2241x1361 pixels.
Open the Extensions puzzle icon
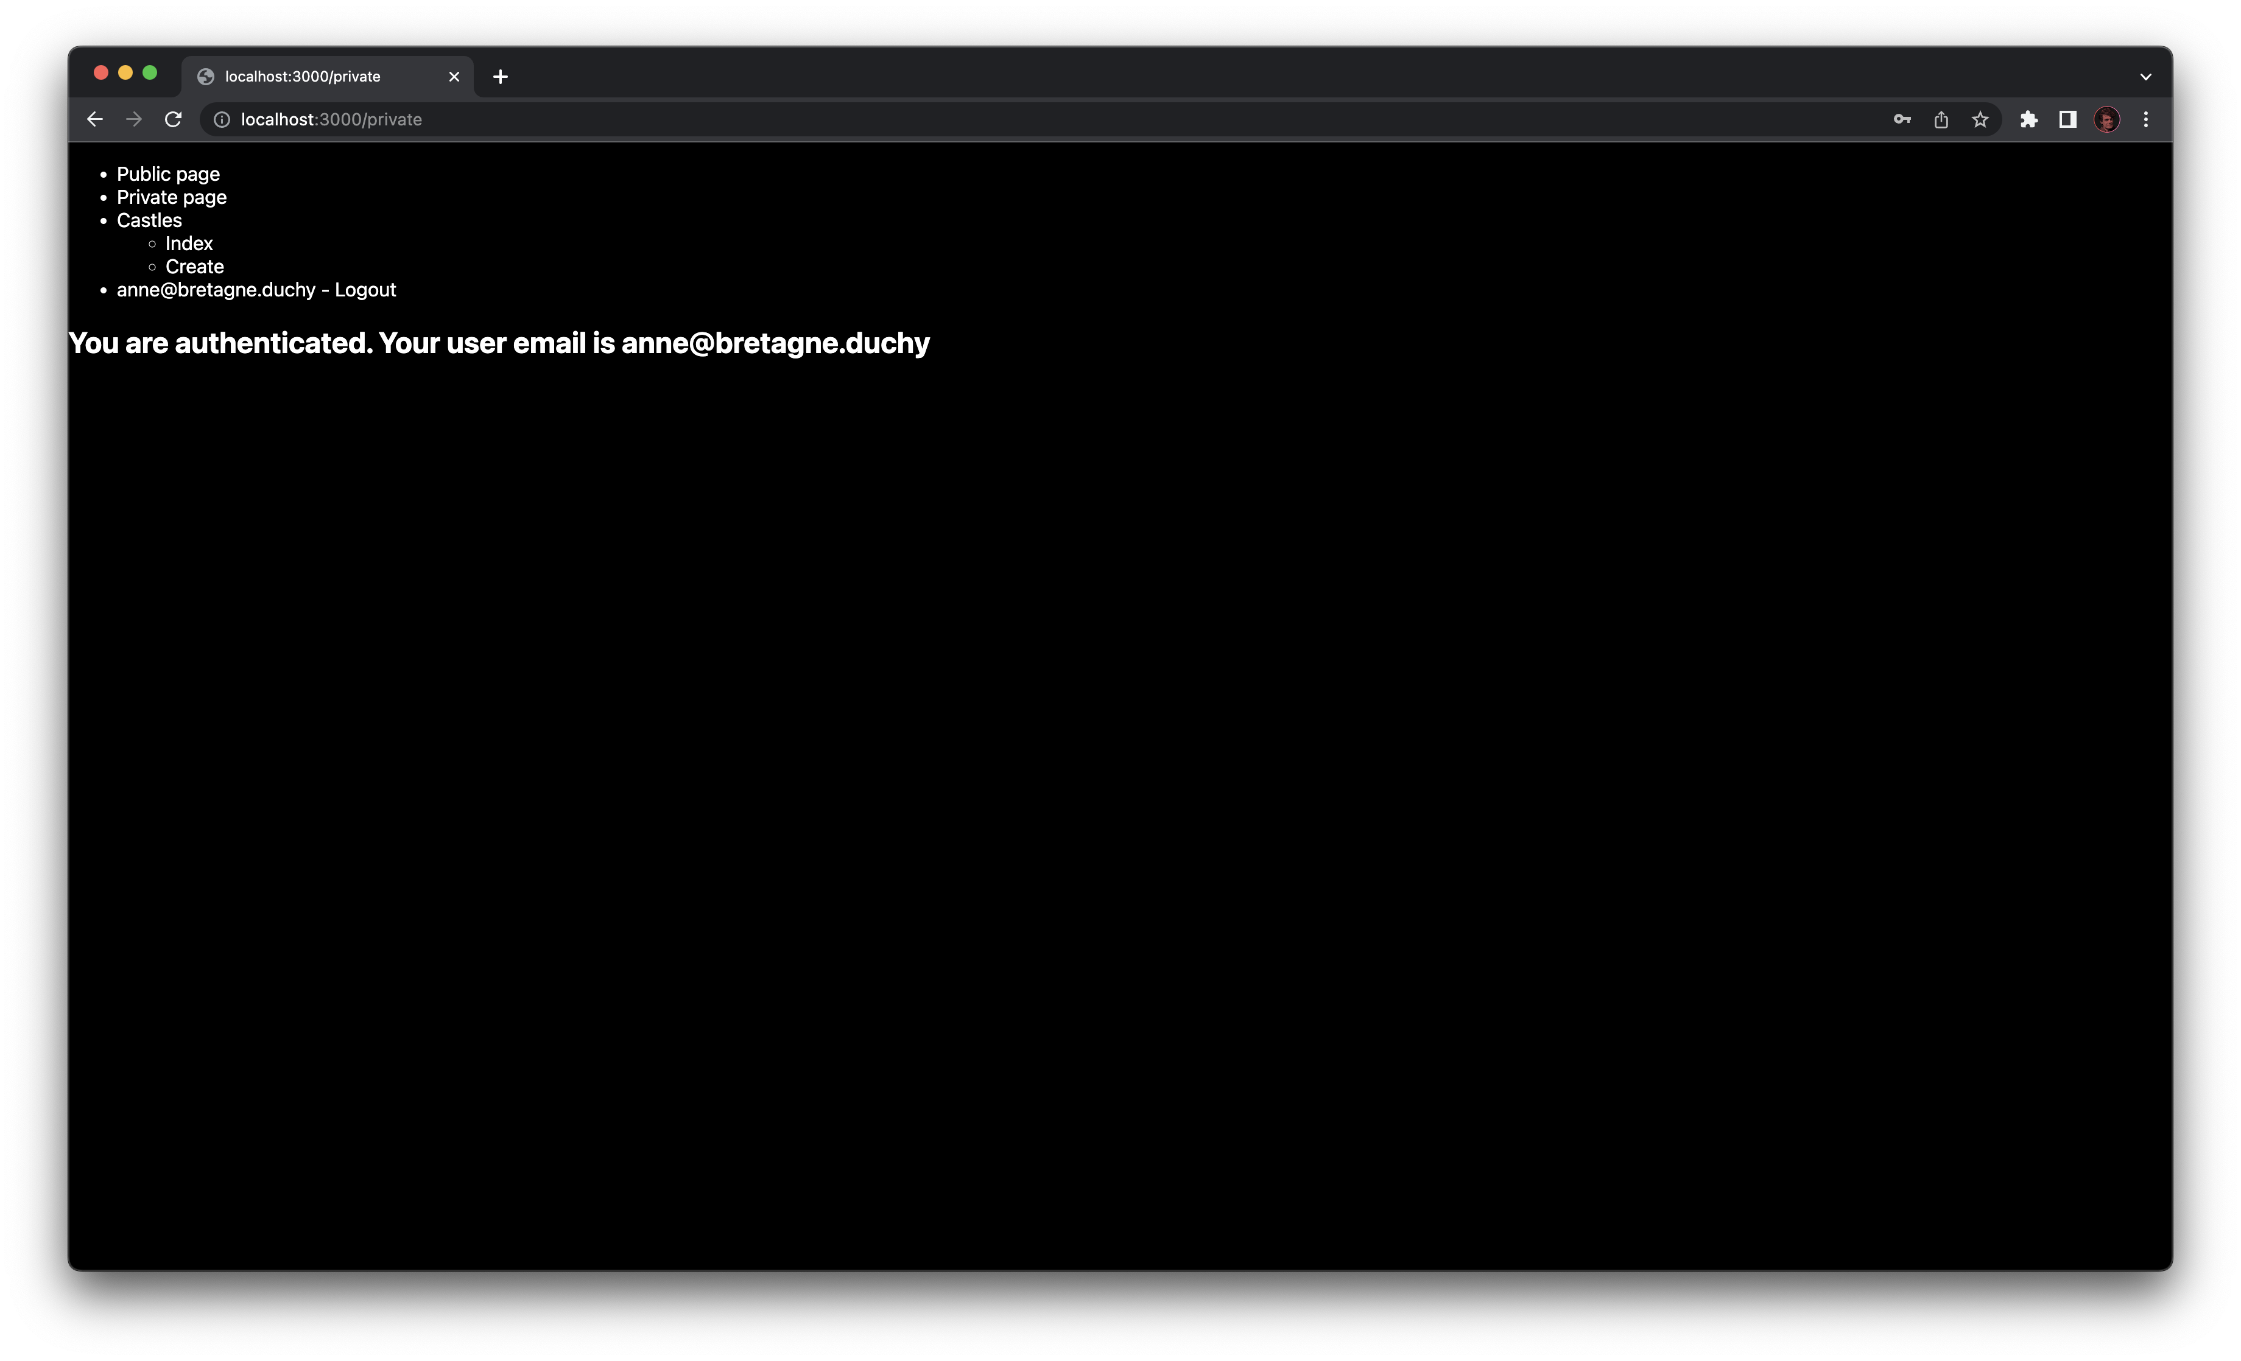click(x=2029, y=119)
